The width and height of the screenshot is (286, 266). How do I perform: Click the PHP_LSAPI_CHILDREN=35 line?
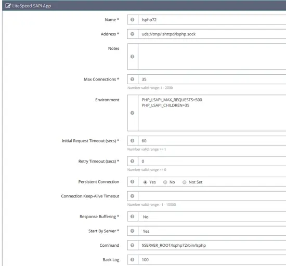(165, 105)
